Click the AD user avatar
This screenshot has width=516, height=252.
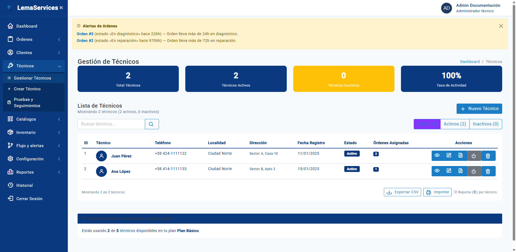[x=446, y=8]
